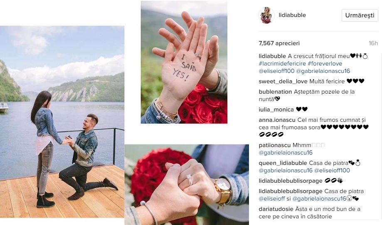
Task: Select the 'I said yes' hand photo
Action: coord(184,62)
